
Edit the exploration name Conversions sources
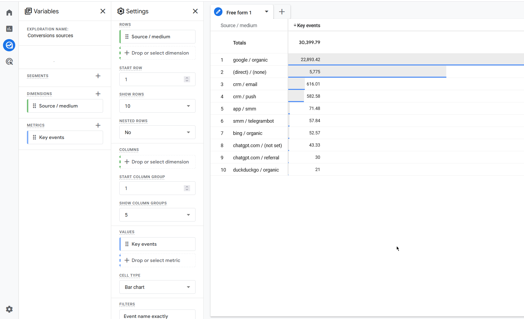pos(50,36)
